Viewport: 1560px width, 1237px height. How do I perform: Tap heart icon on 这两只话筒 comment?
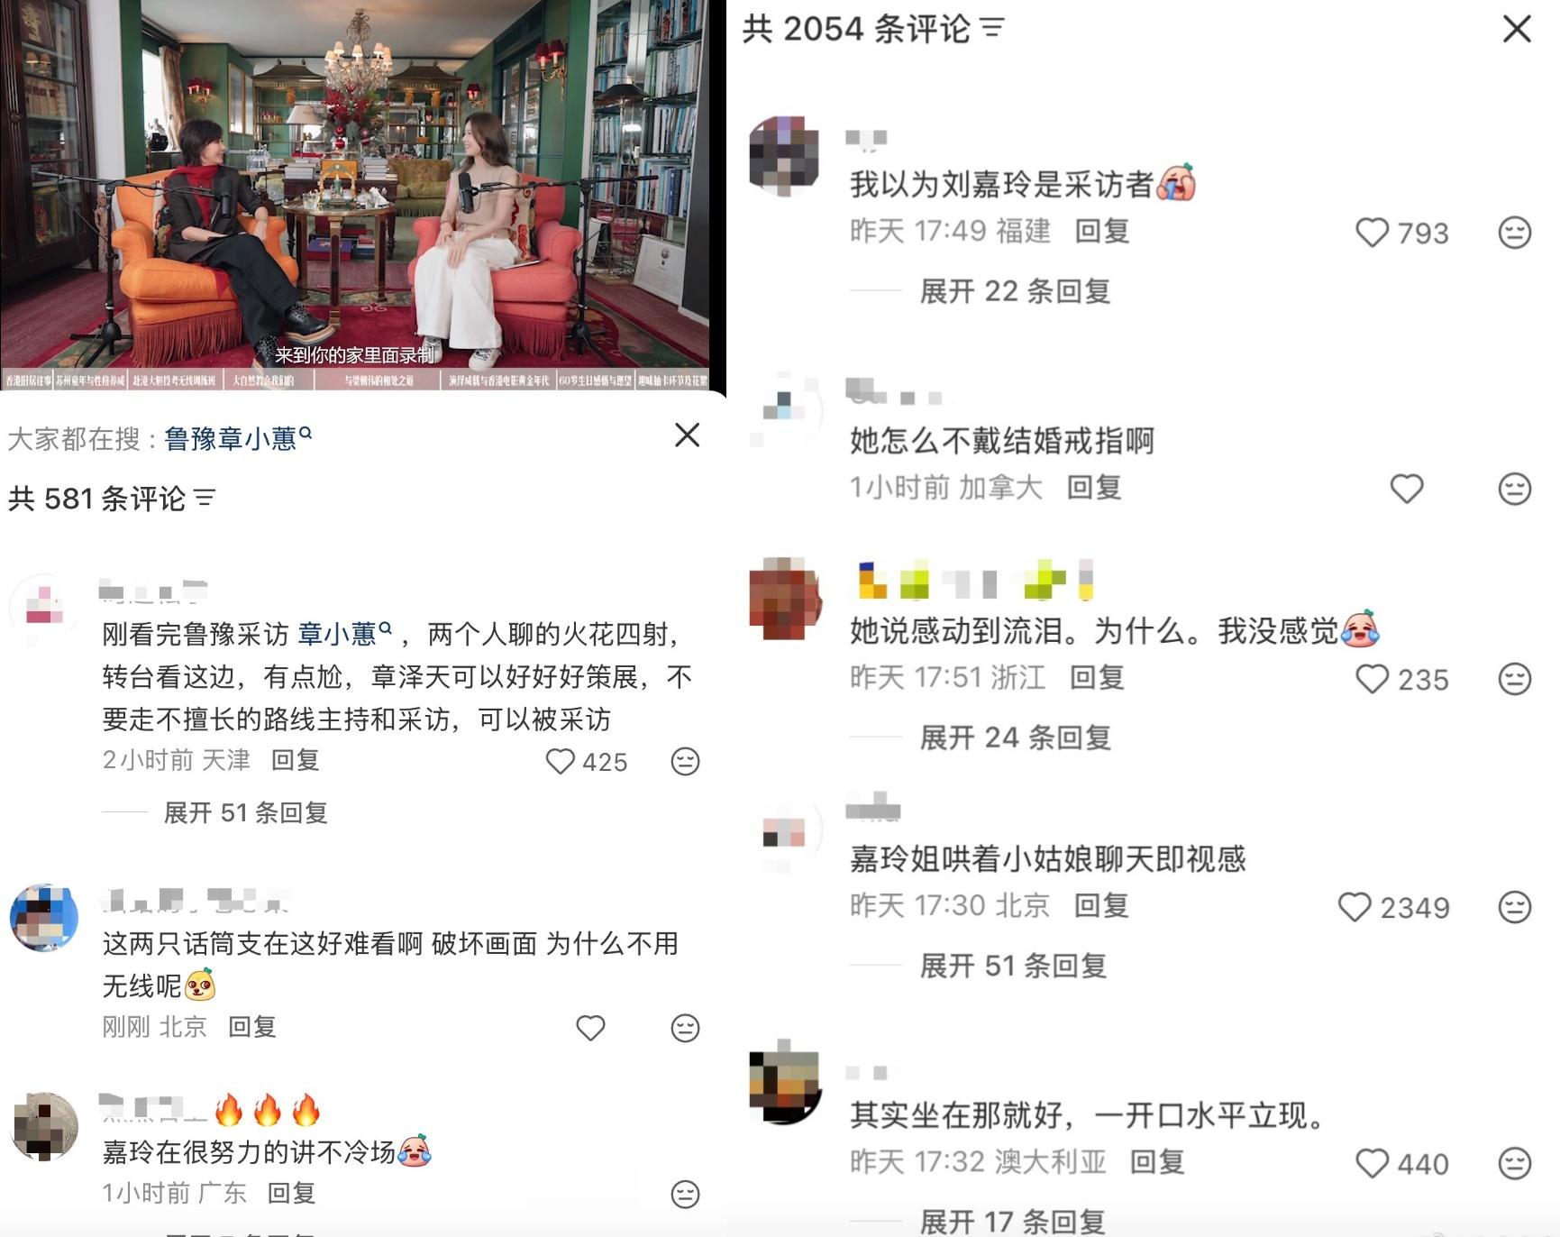590,1028
